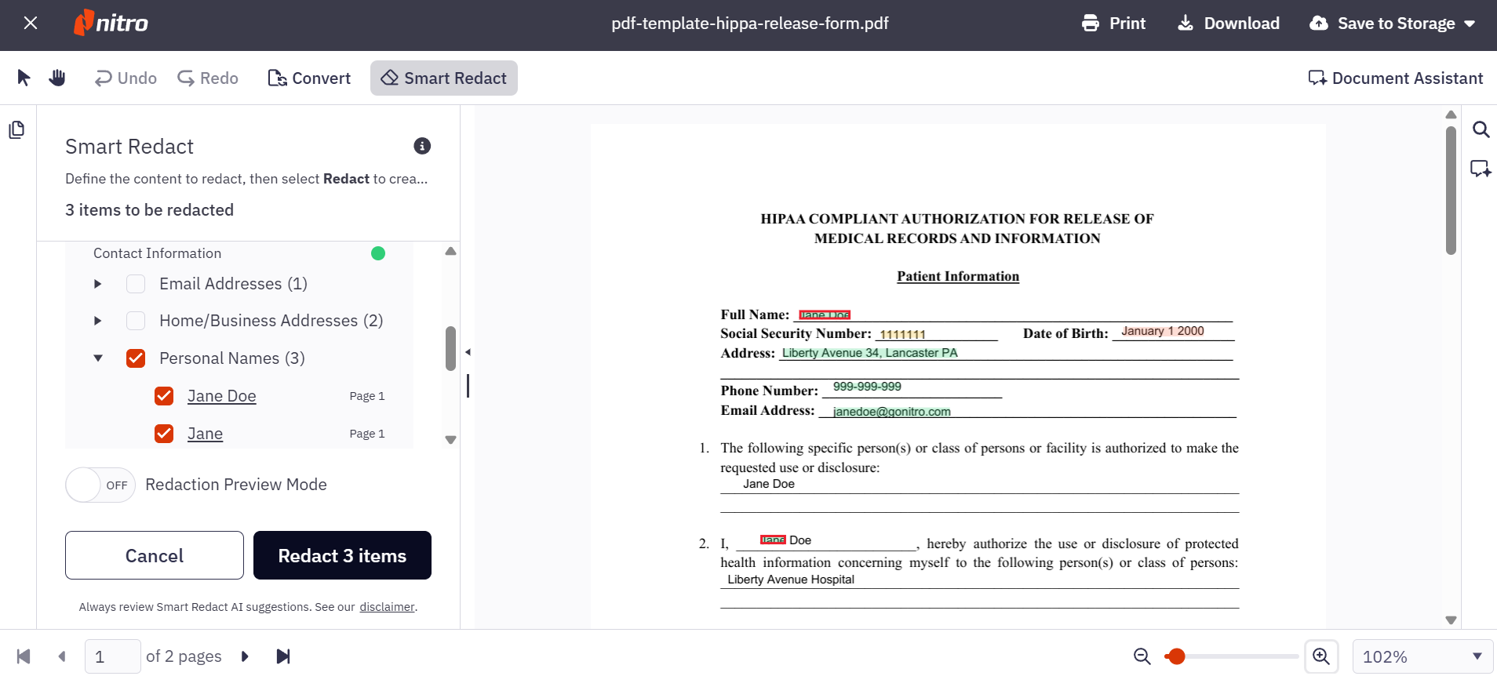Screen dimensions: 1497x676
Task: Collapse the Personal Names group
Action: (98, 358)
